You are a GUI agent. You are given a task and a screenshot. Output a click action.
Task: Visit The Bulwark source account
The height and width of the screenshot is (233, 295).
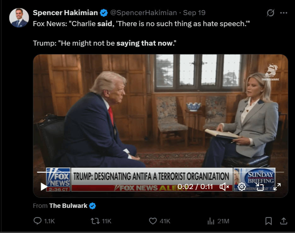(68, 206)
